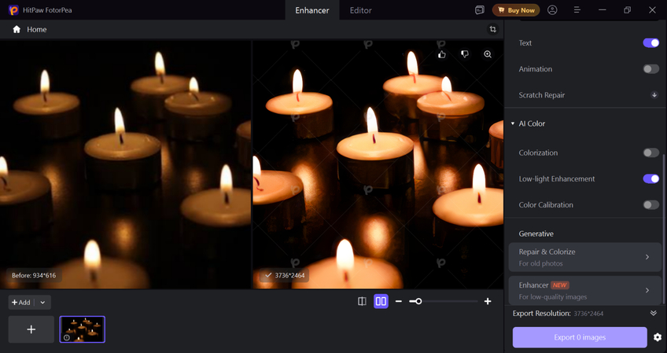The width and height of the screenshot is (667, 353).
Task: Click the Buy Now button
Action: pos(516,10)
